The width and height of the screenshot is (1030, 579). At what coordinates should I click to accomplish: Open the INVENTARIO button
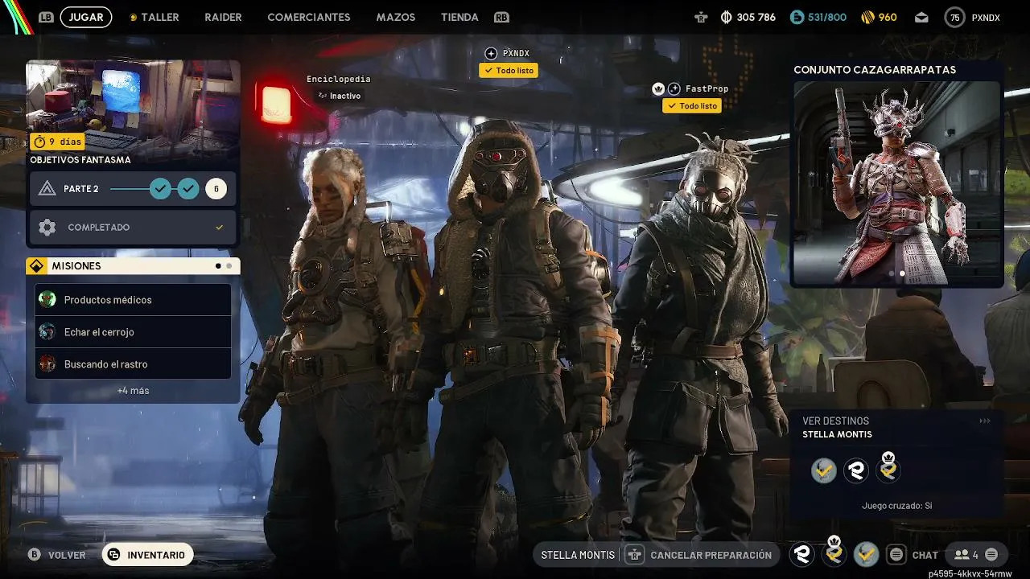click(147, 555)
